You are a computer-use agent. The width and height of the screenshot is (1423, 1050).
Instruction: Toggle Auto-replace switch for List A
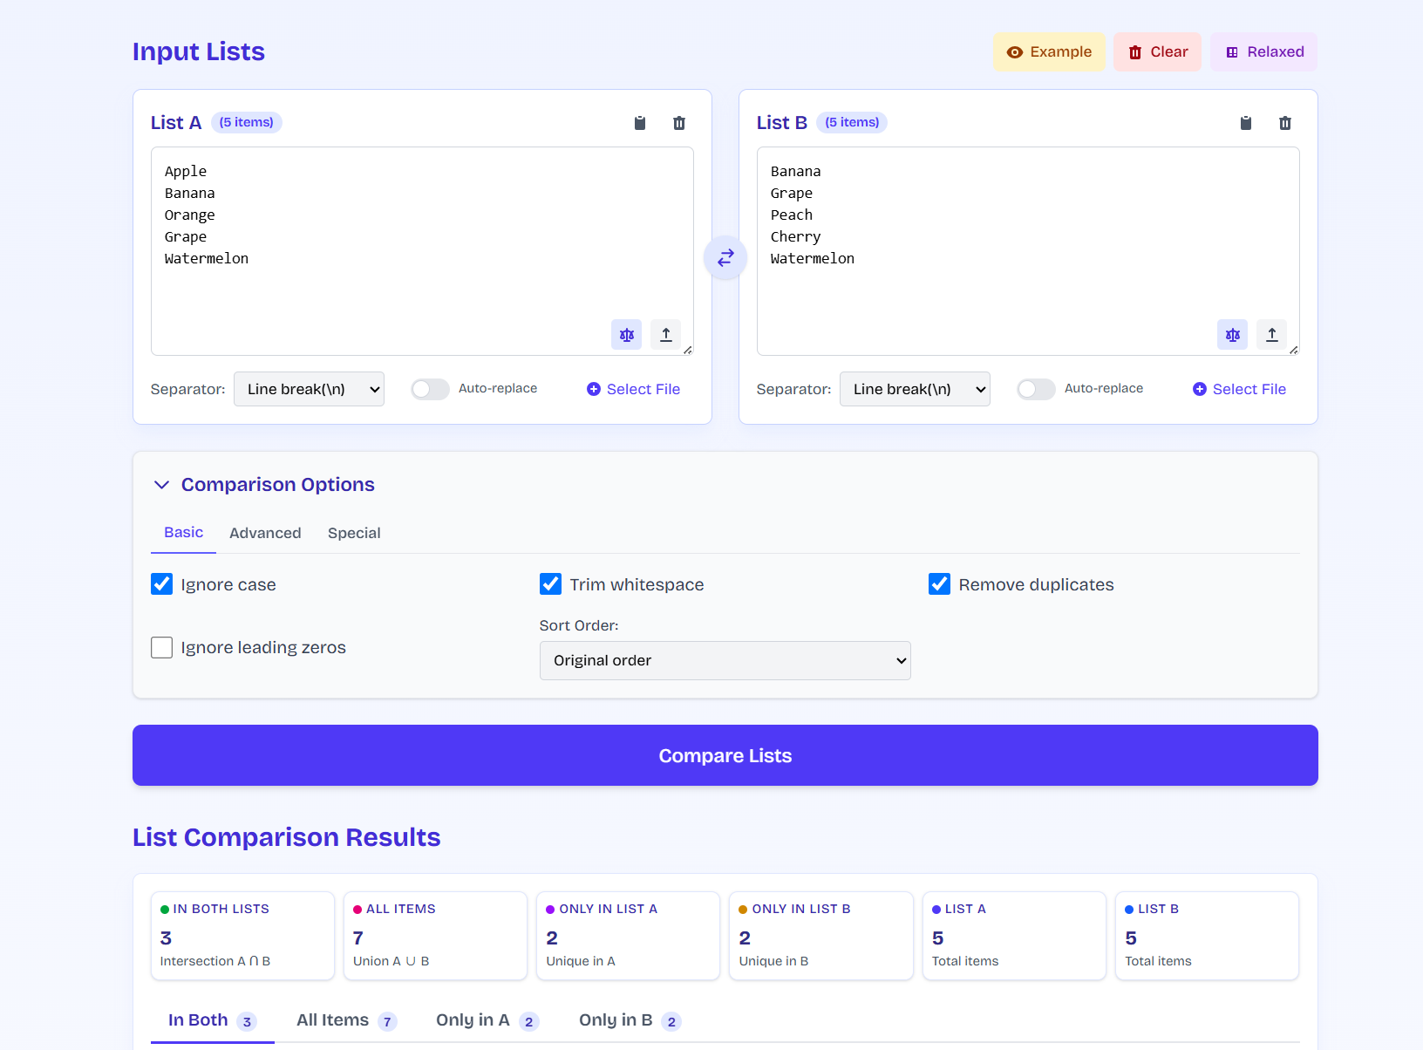click(430, 389)
